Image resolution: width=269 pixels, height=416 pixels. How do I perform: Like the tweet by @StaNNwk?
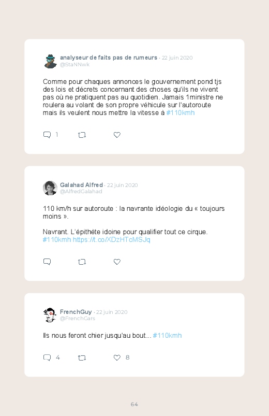click(x=117, y=135)
